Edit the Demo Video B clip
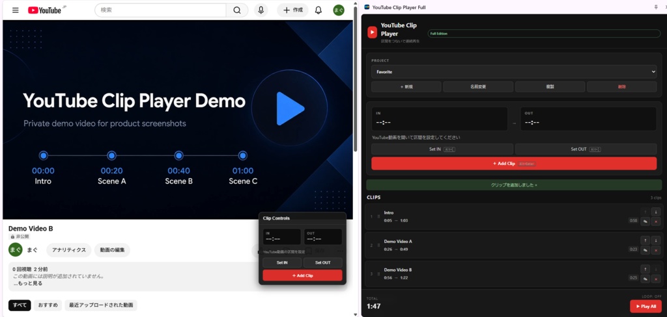 tap(645, 279)
